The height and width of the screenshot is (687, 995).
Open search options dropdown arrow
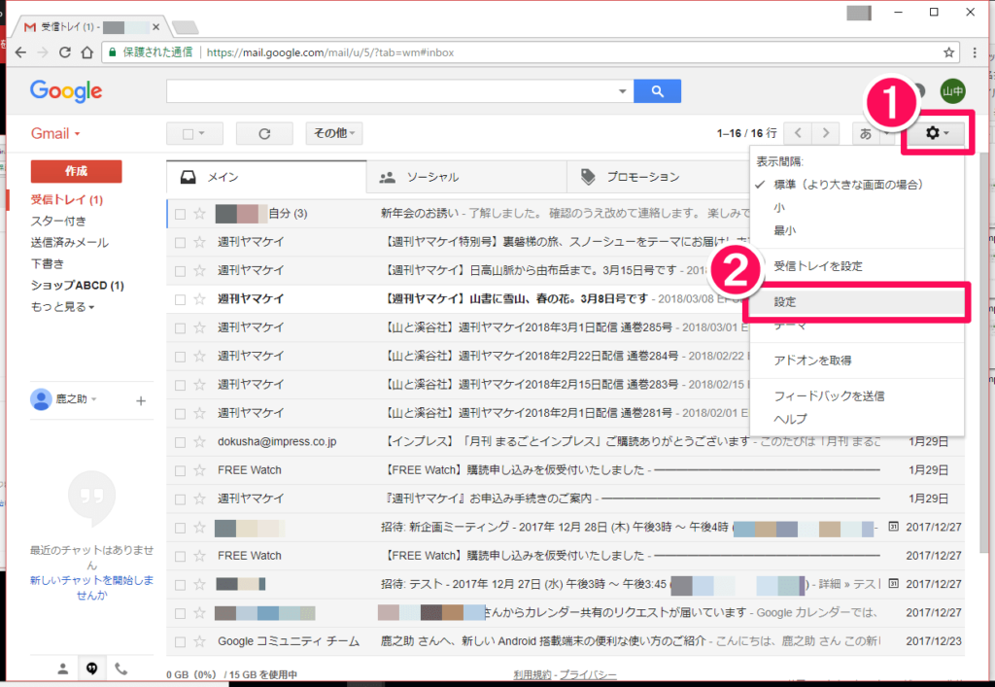(x=623, y=91)
